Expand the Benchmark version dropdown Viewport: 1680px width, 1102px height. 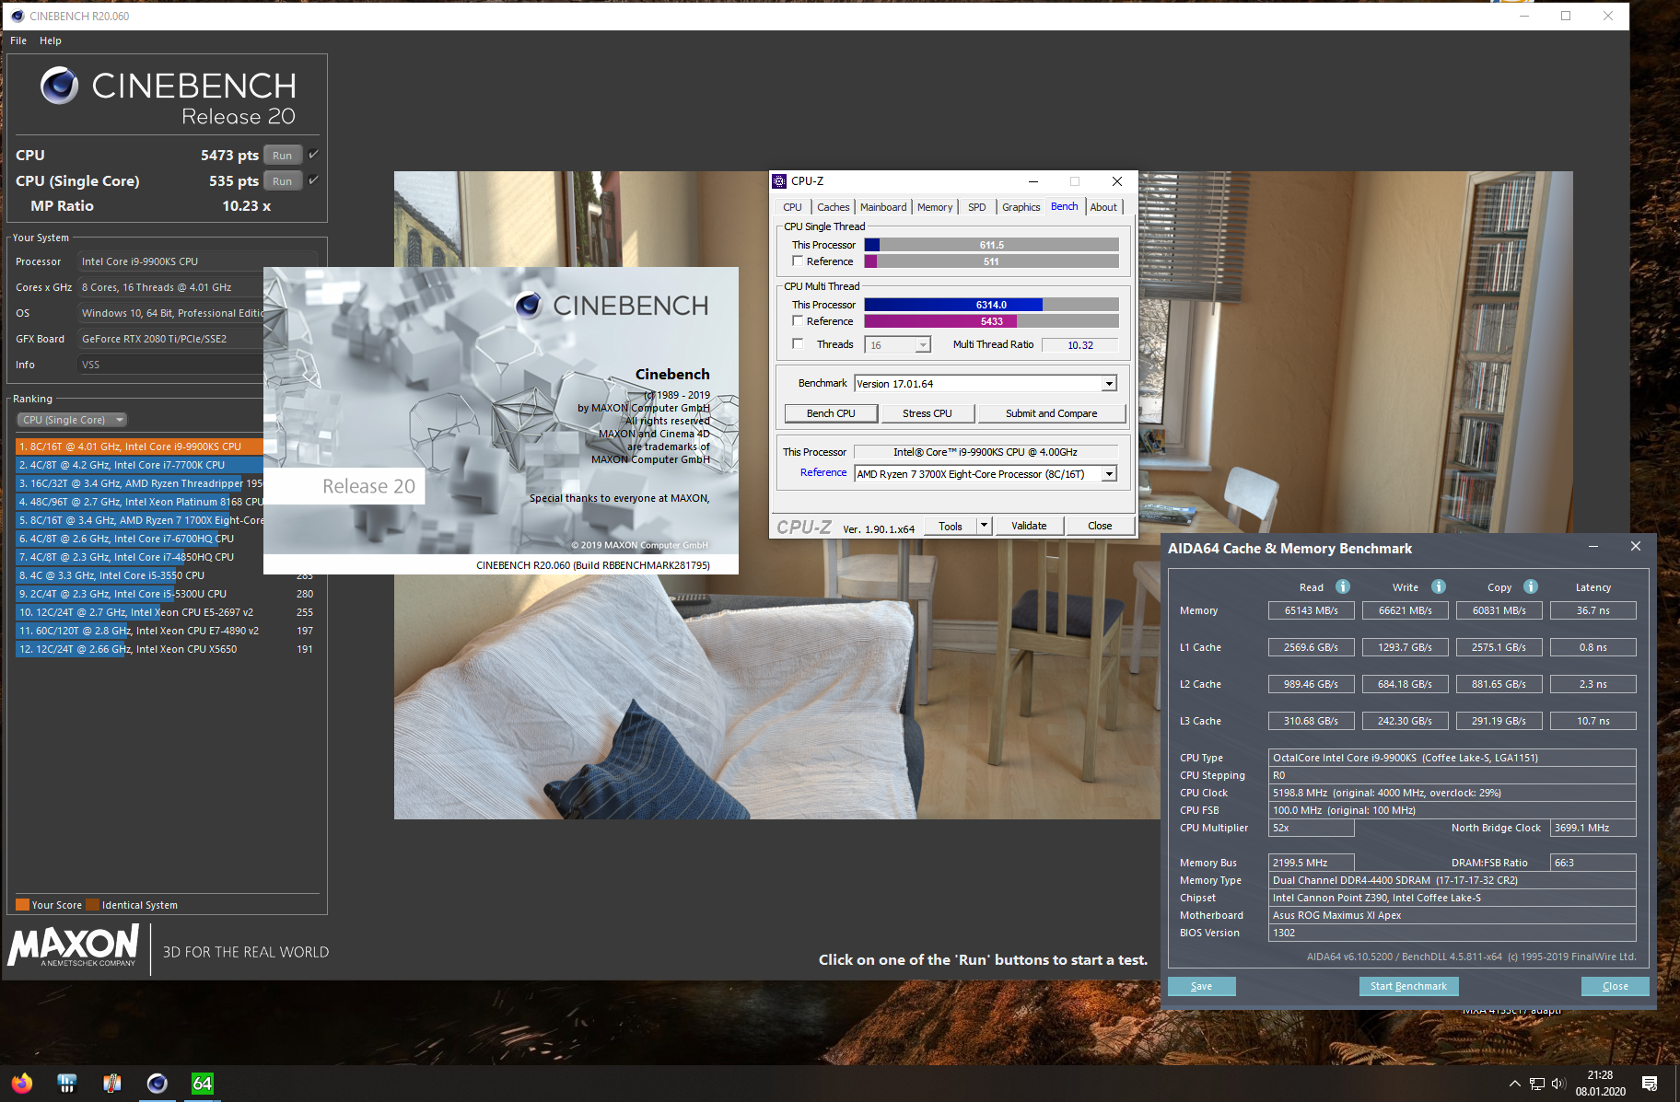point(1109,384)
